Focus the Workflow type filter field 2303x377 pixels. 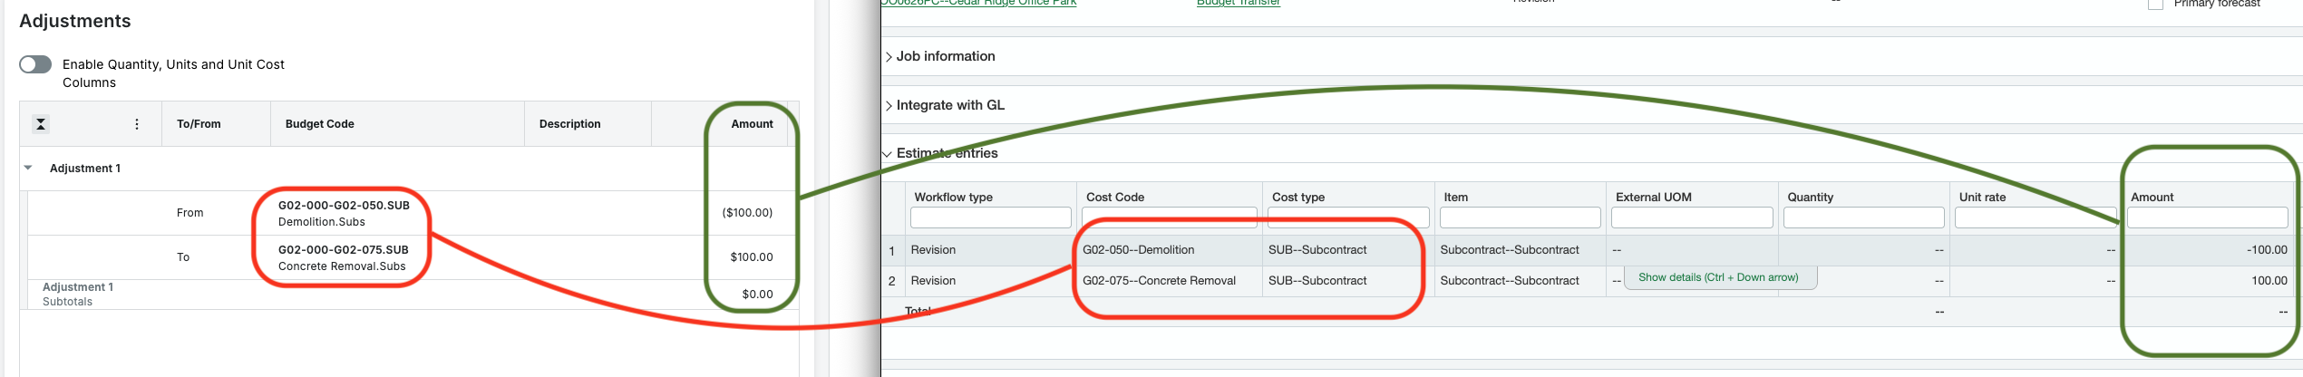[x=991, y=217]
